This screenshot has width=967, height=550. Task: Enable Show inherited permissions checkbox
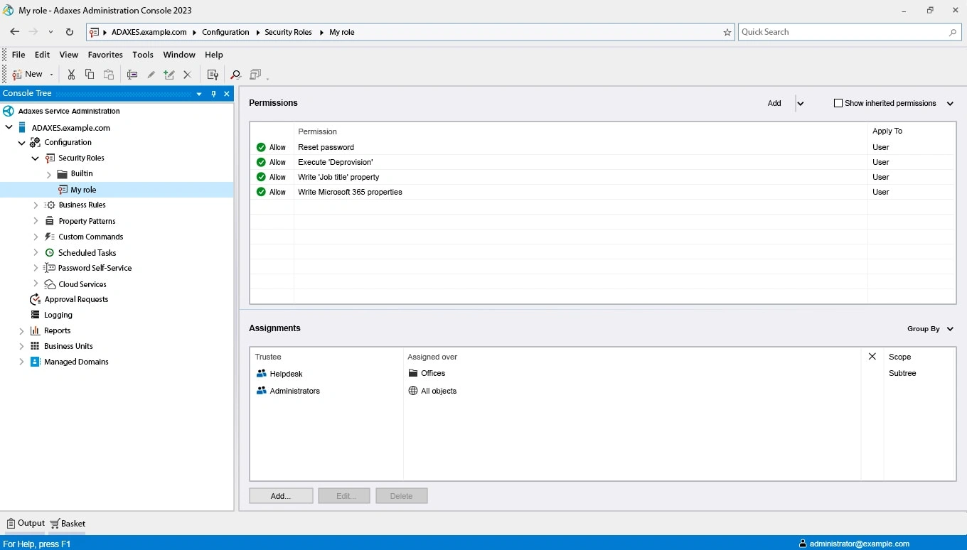point(838,103)
